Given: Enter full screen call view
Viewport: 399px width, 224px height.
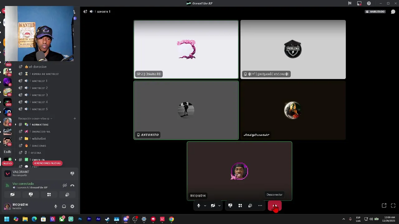Looking at the screenshot, I should [393, 206].
